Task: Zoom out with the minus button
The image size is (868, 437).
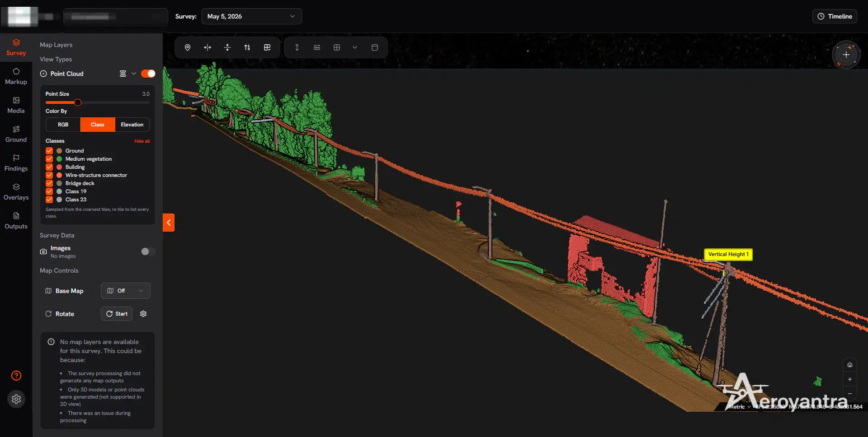Action: pyautogui.click(x=850, y=394)
